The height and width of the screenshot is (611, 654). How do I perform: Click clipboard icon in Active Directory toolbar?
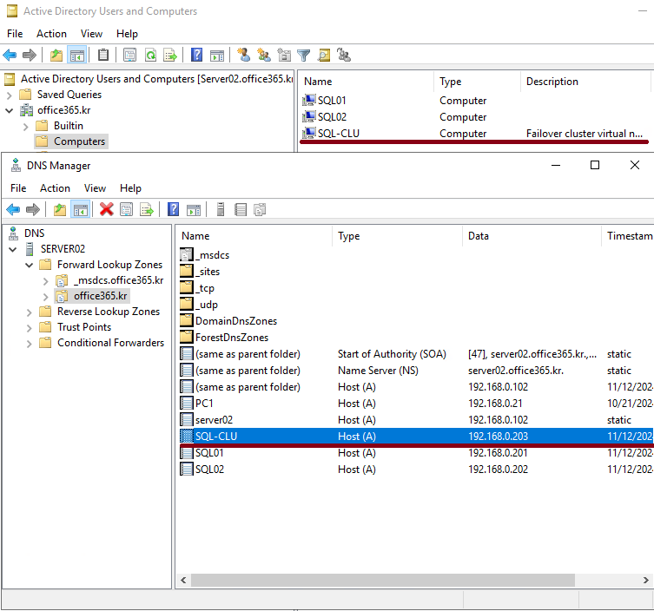(x=103, y=55)
